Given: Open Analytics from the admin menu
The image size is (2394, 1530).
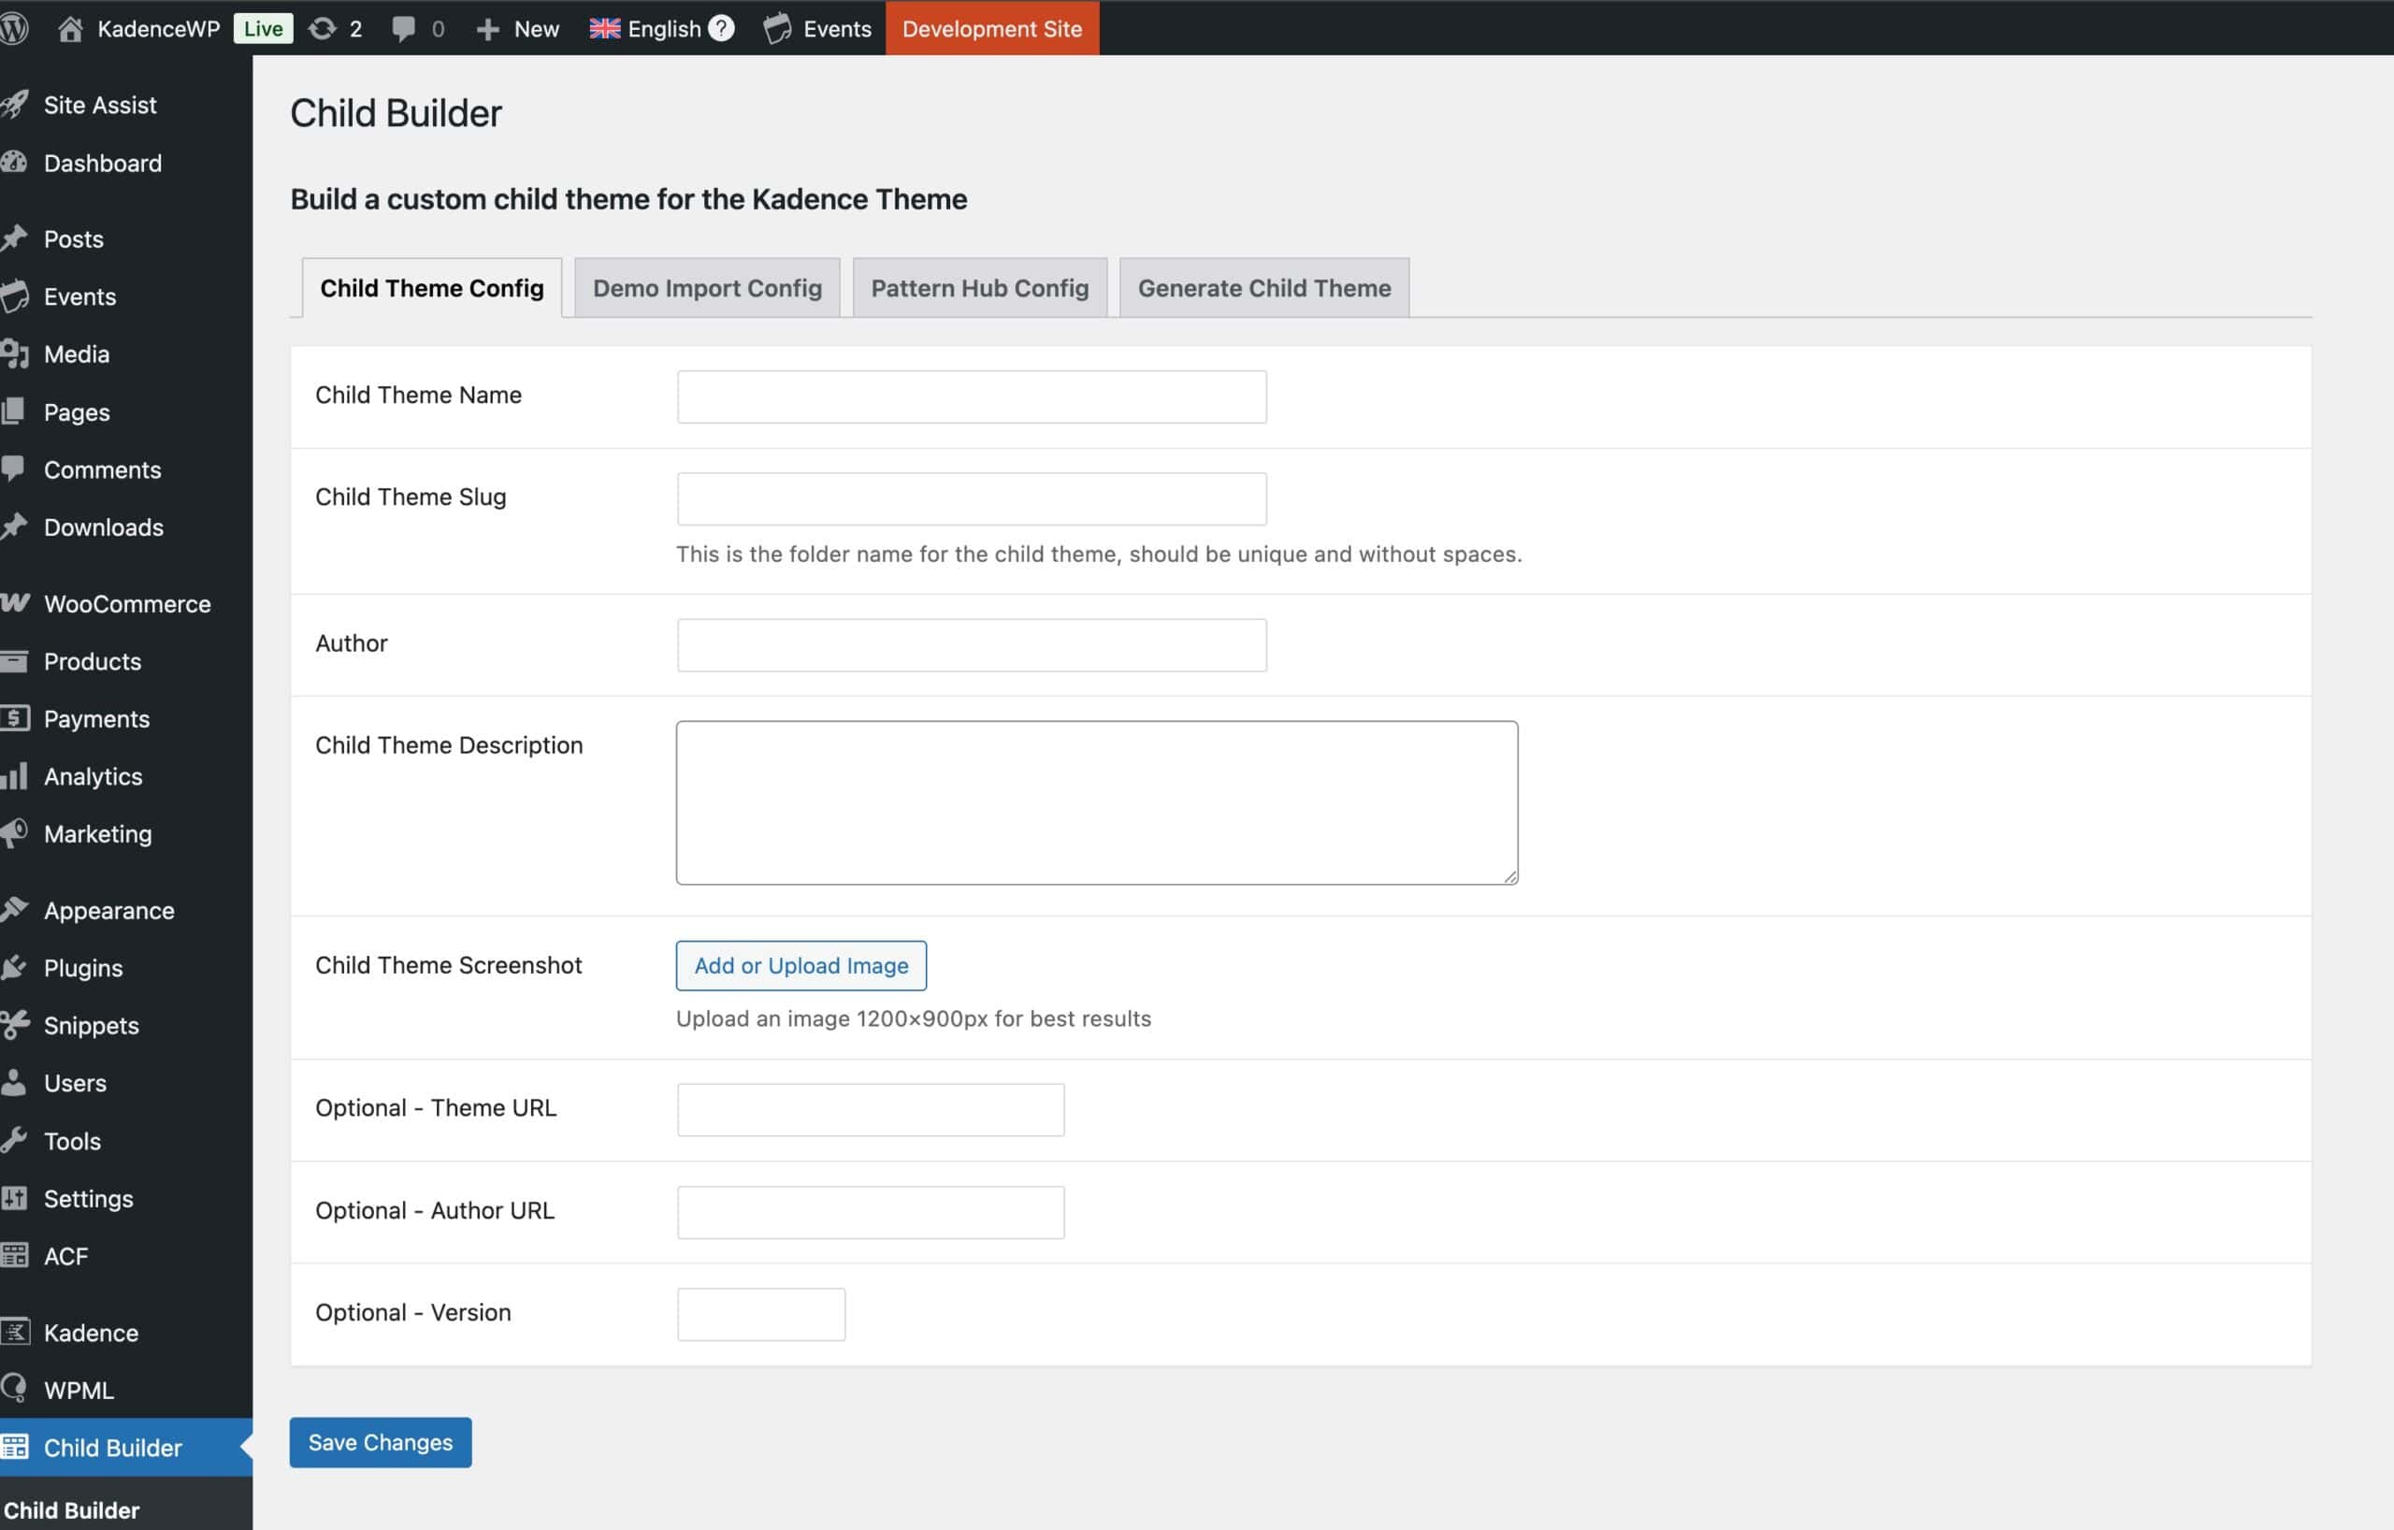Looking at the screenshot, I should coord(94,776).
